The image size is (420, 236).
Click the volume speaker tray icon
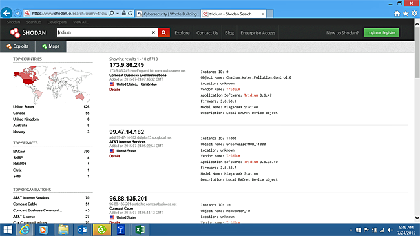(x=390, y=230)
